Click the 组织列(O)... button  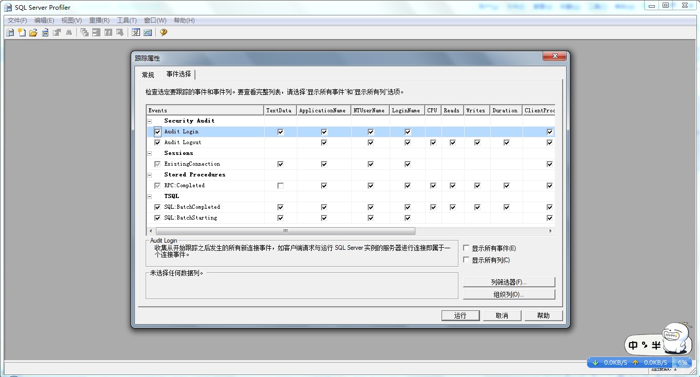point(509,294)
